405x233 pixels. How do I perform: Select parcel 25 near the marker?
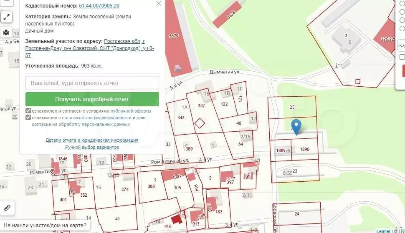pos(292,107)
